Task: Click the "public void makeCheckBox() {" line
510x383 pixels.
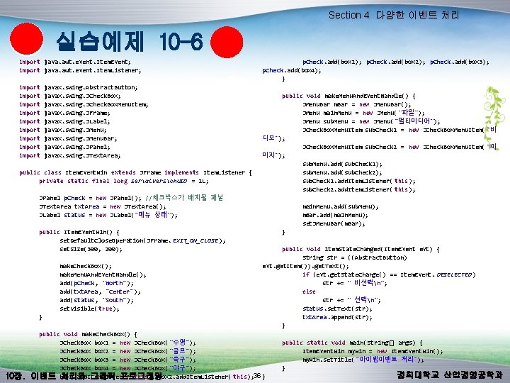Action: (88, 334)
